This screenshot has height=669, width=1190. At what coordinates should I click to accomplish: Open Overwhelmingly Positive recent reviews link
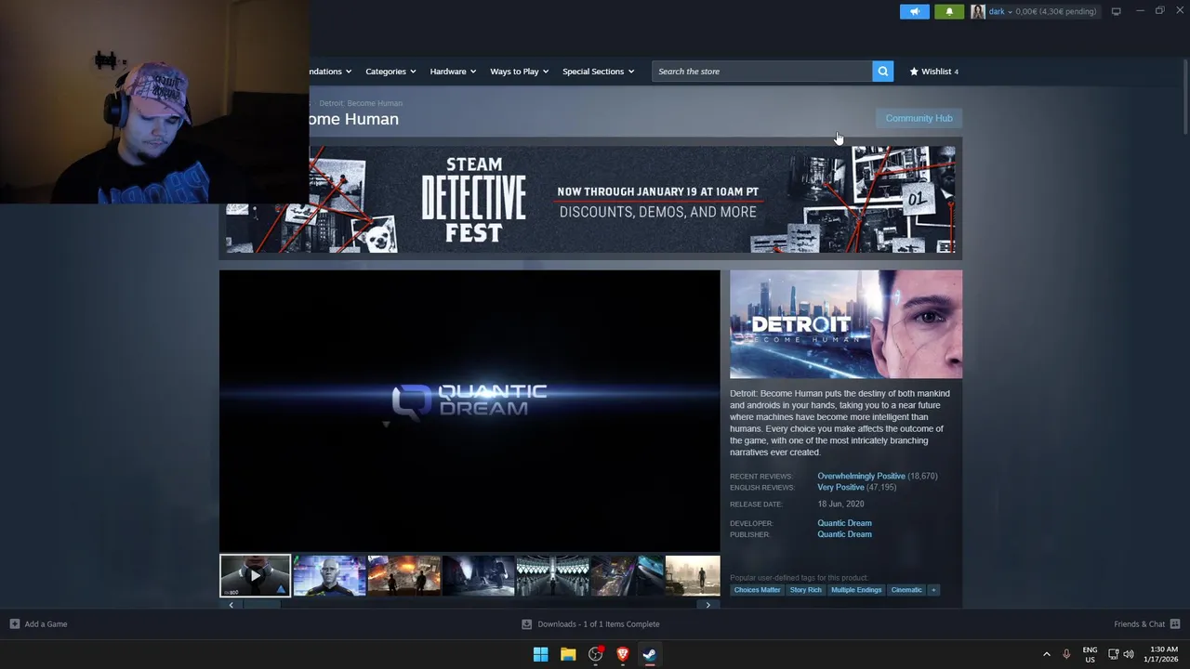(x=861, y=476)
